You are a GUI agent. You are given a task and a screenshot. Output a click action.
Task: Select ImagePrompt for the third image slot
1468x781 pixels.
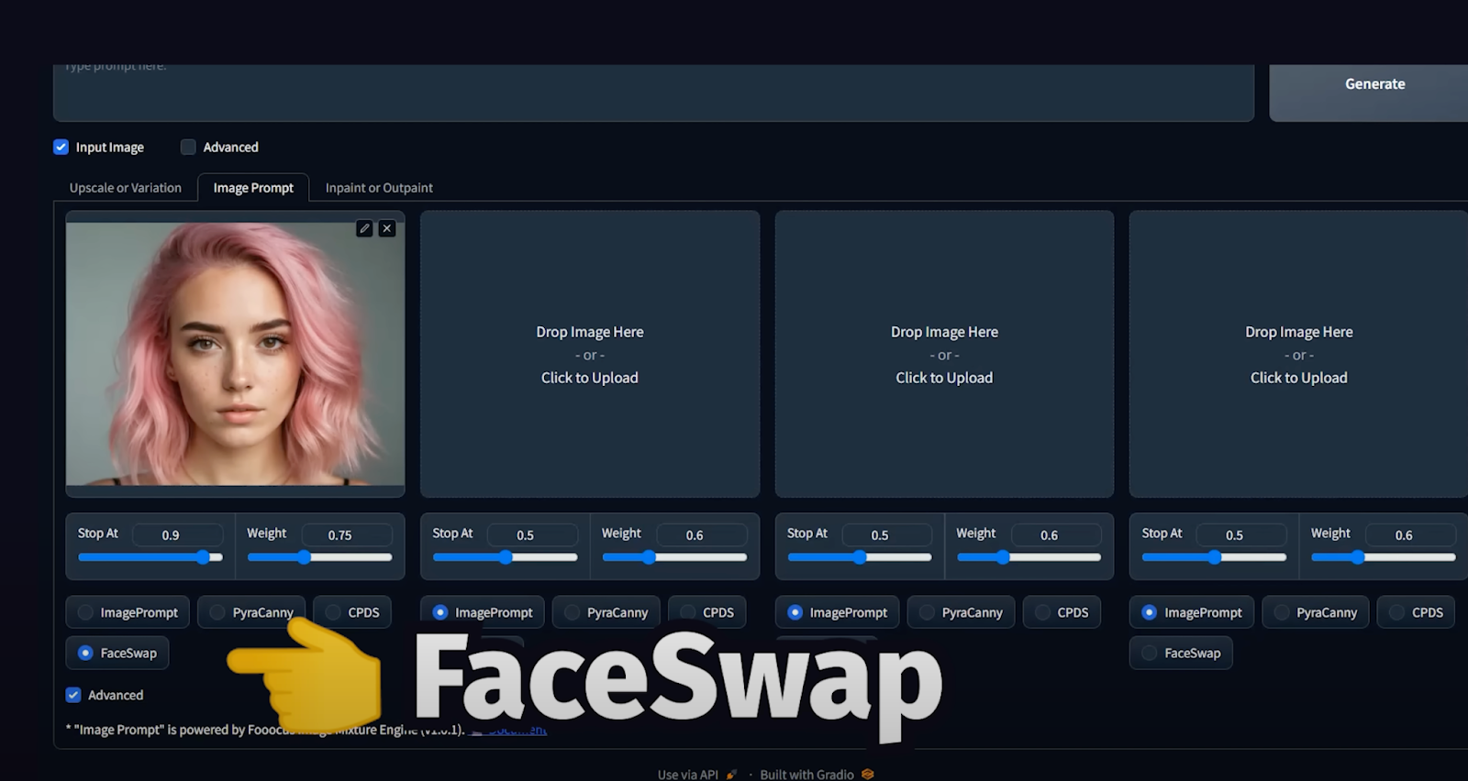[837, 612]
